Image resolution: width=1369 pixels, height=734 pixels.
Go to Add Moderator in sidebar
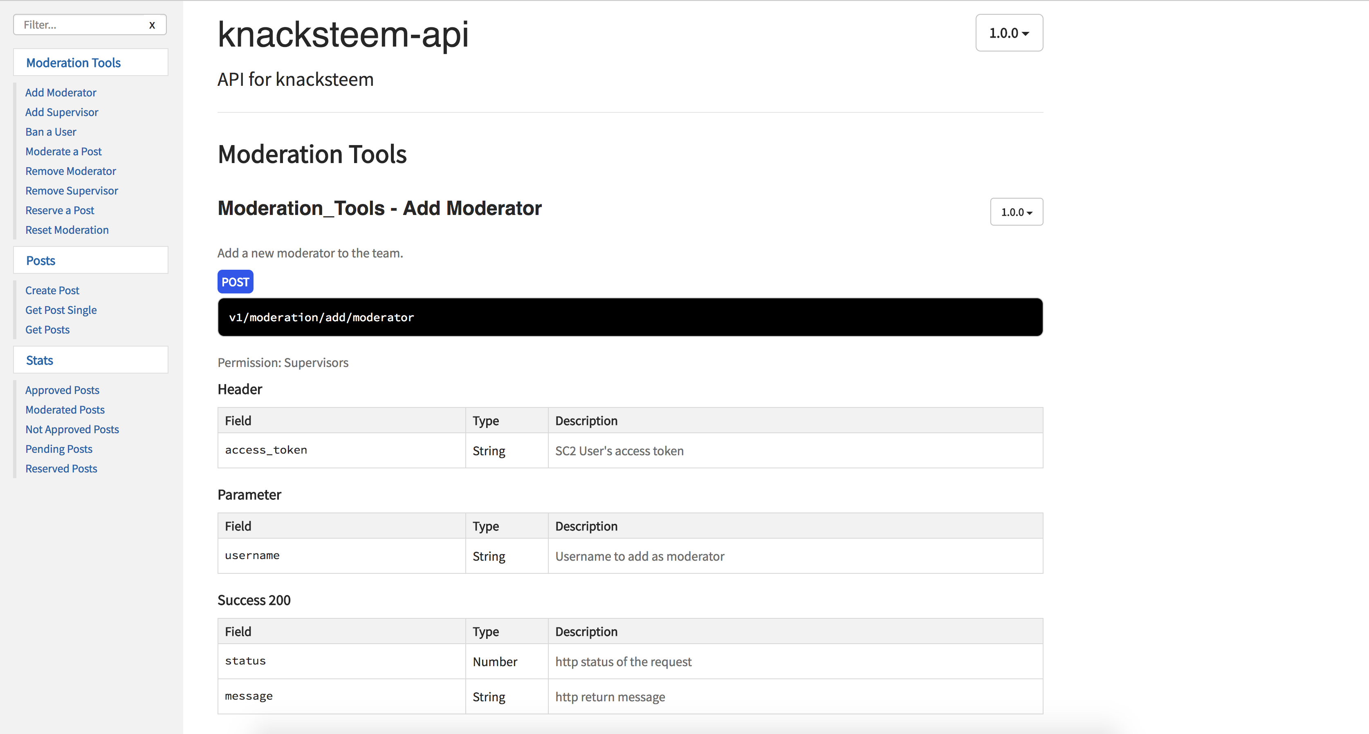61,92
